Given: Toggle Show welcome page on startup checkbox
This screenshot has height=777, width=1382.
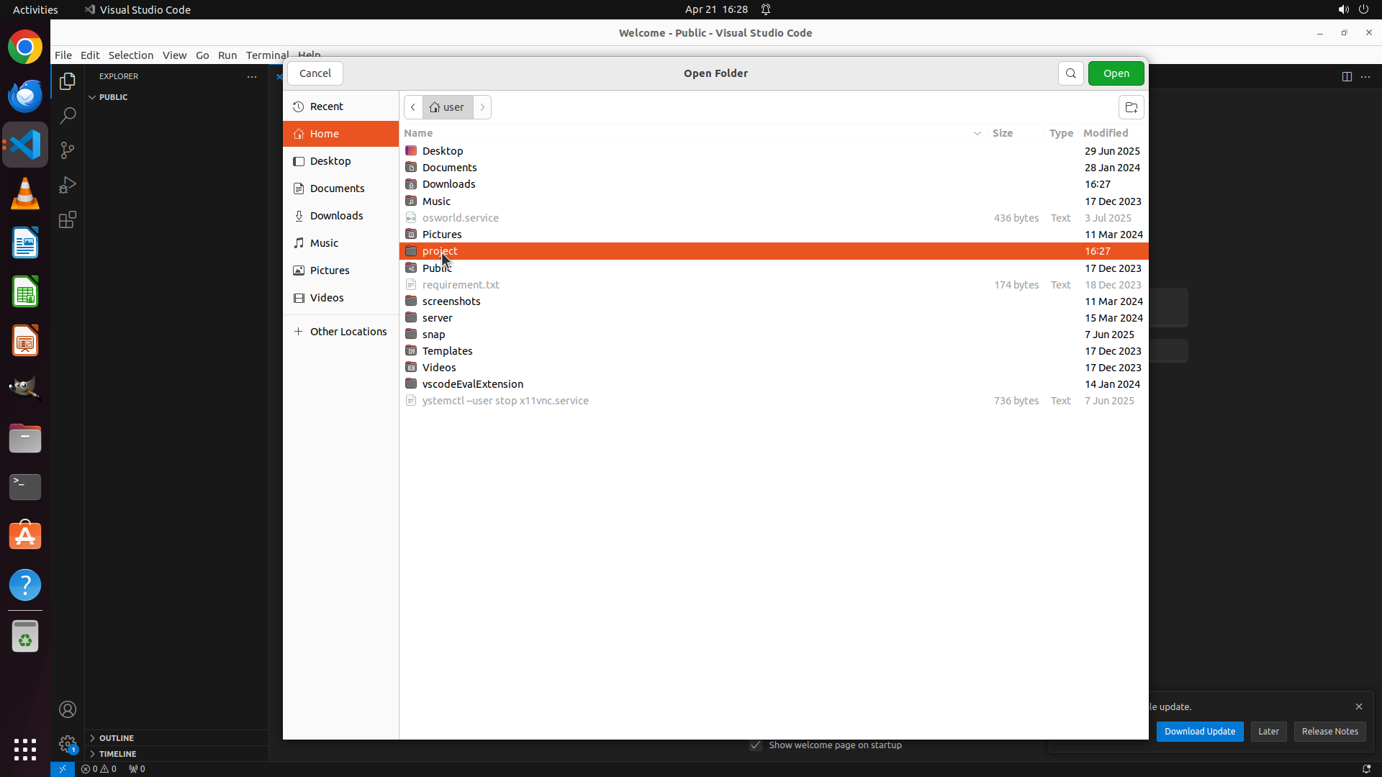Looking at the screenshot, I should tap(756, 745).
